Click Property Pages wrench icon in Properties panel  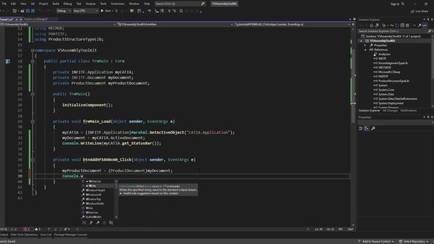tap(373, 128)
